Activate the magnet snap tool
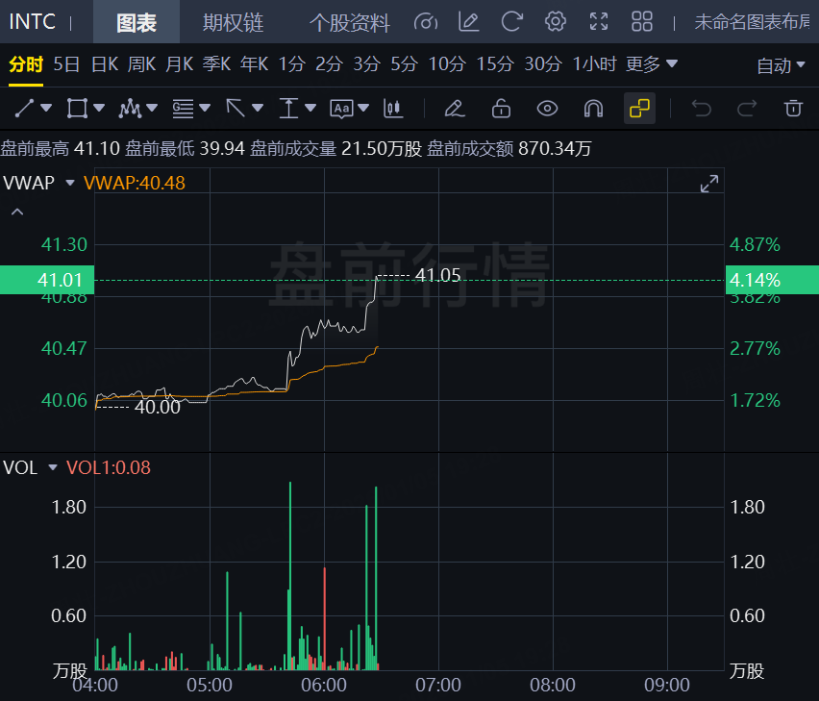Screen dimensions: 819x701 pos(593,108)
